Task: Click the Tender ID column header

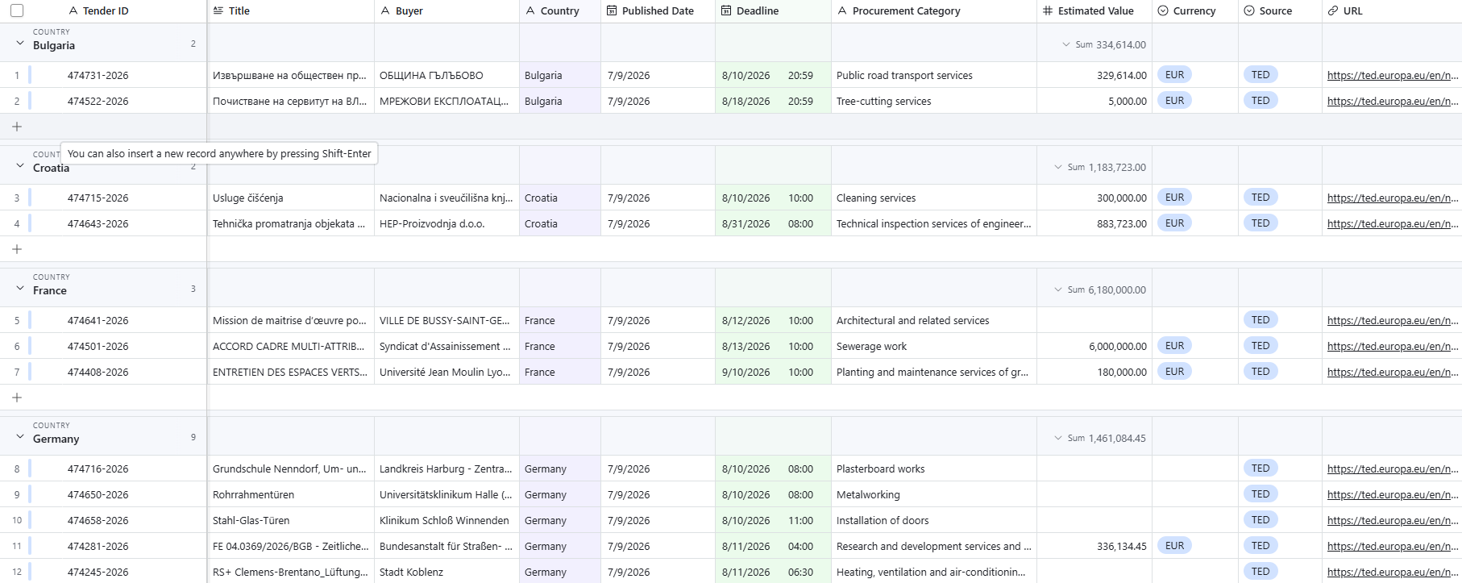Action: click(x=103, y=11)
